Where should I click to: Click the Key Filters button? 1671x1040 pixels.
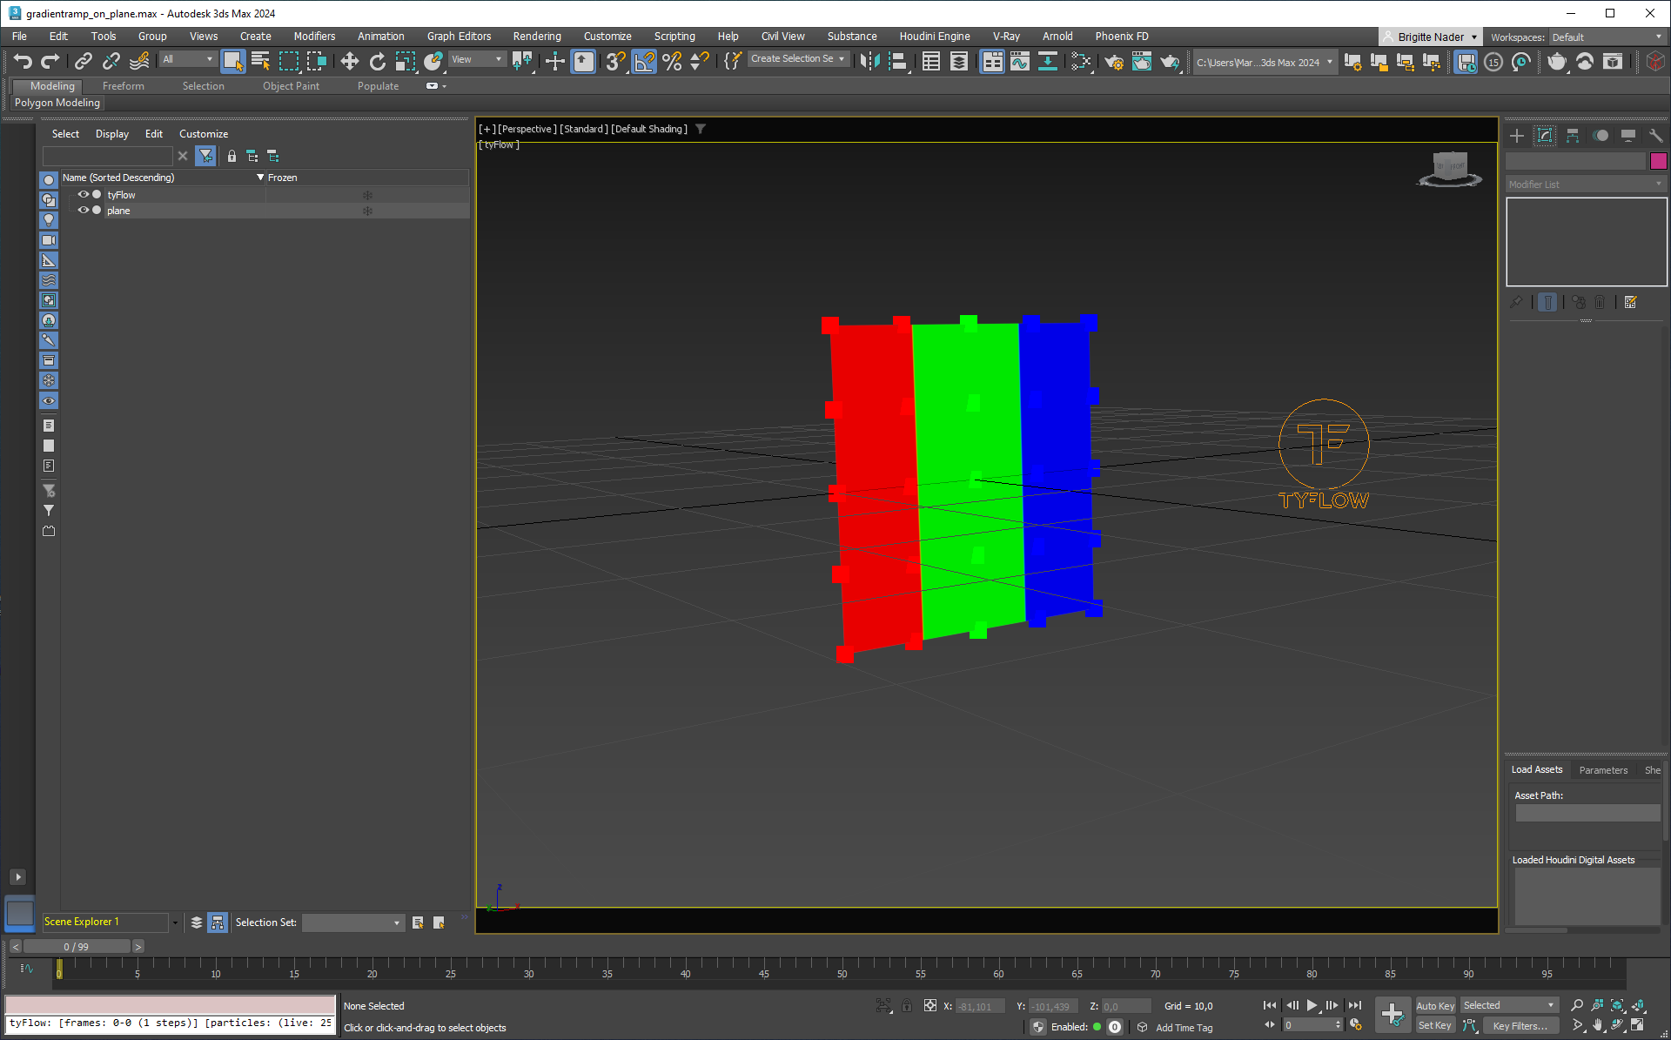1520,1026
